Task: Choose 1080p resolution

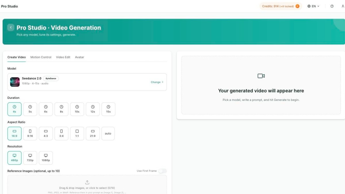Action: click(x=46, y=158)
